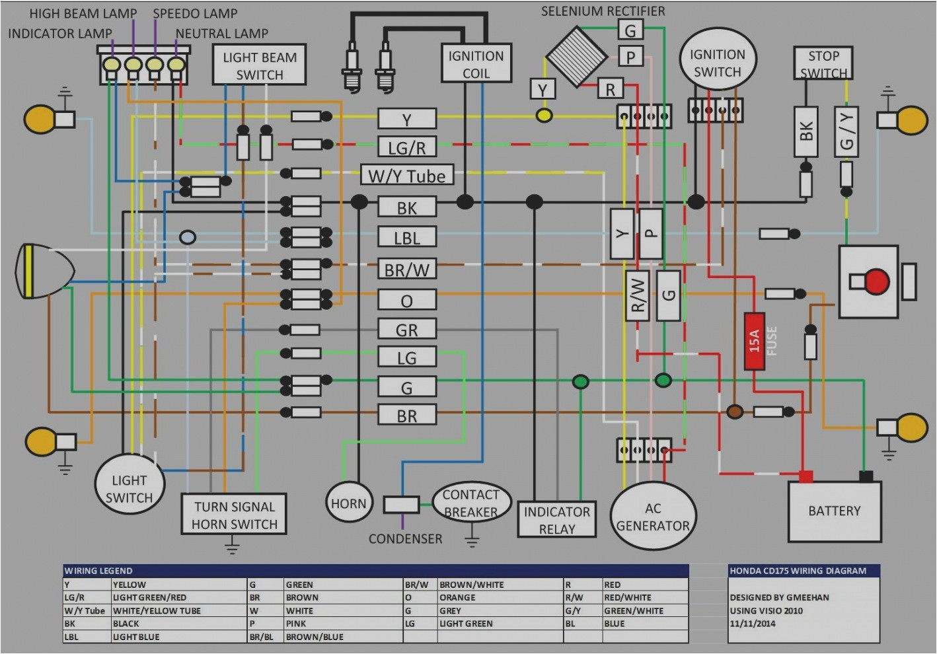This screenshot has width=937, height=654.
Task: Click the HORN circular symbol
Action: pyautogui.click(x=349, y=503)
